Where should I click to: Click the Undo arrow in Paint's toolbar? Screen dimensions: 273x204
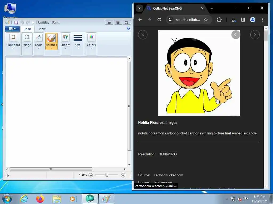click(22, 23)
